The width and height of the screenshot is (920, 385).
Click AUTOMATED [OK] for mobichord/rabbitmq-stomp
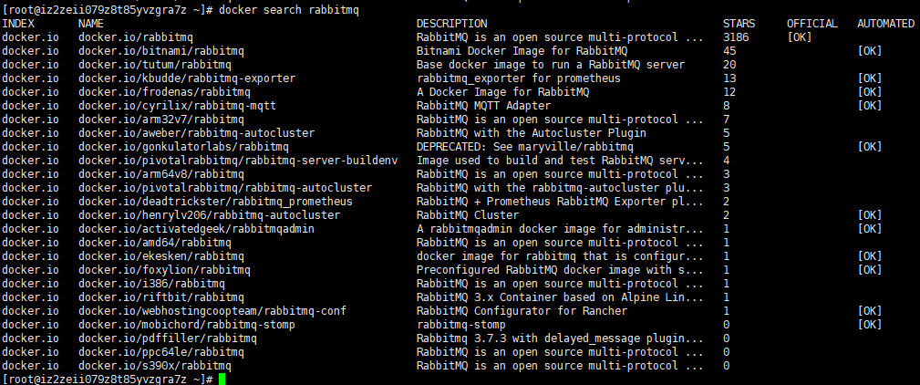[x=870, y=325]
